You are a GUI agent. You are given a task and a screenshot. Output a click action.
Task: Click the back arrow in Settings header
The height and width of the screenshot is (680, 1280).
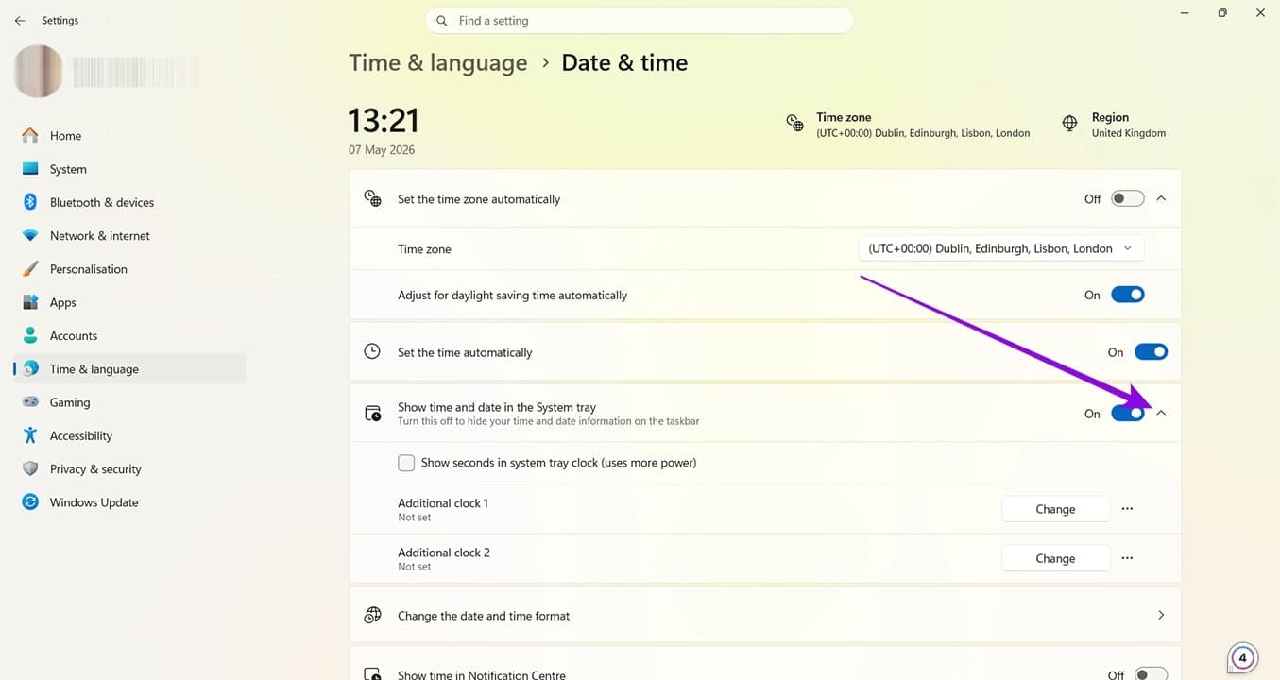point(20,21)
